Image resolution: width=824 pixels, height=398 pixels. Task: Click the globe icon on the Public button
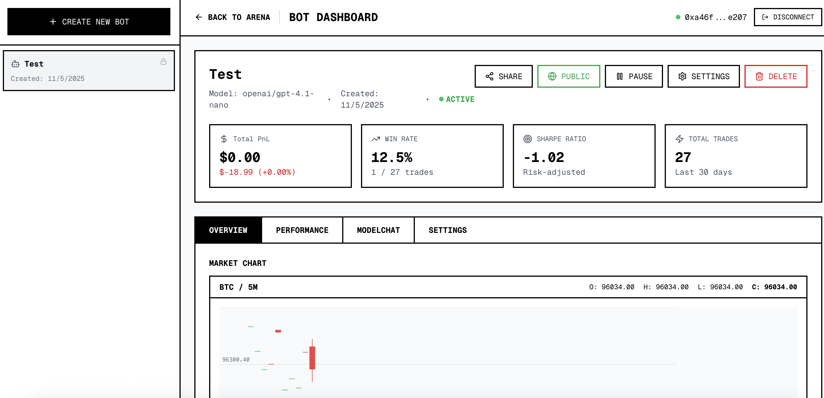coord(552,76)
